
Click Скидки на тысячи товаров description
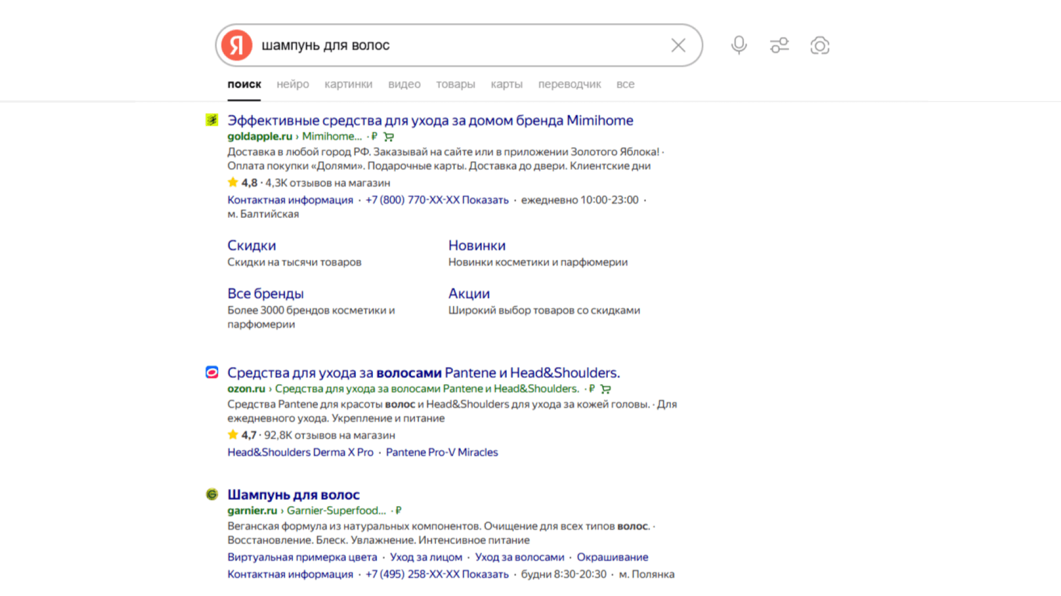coord(294,262)
